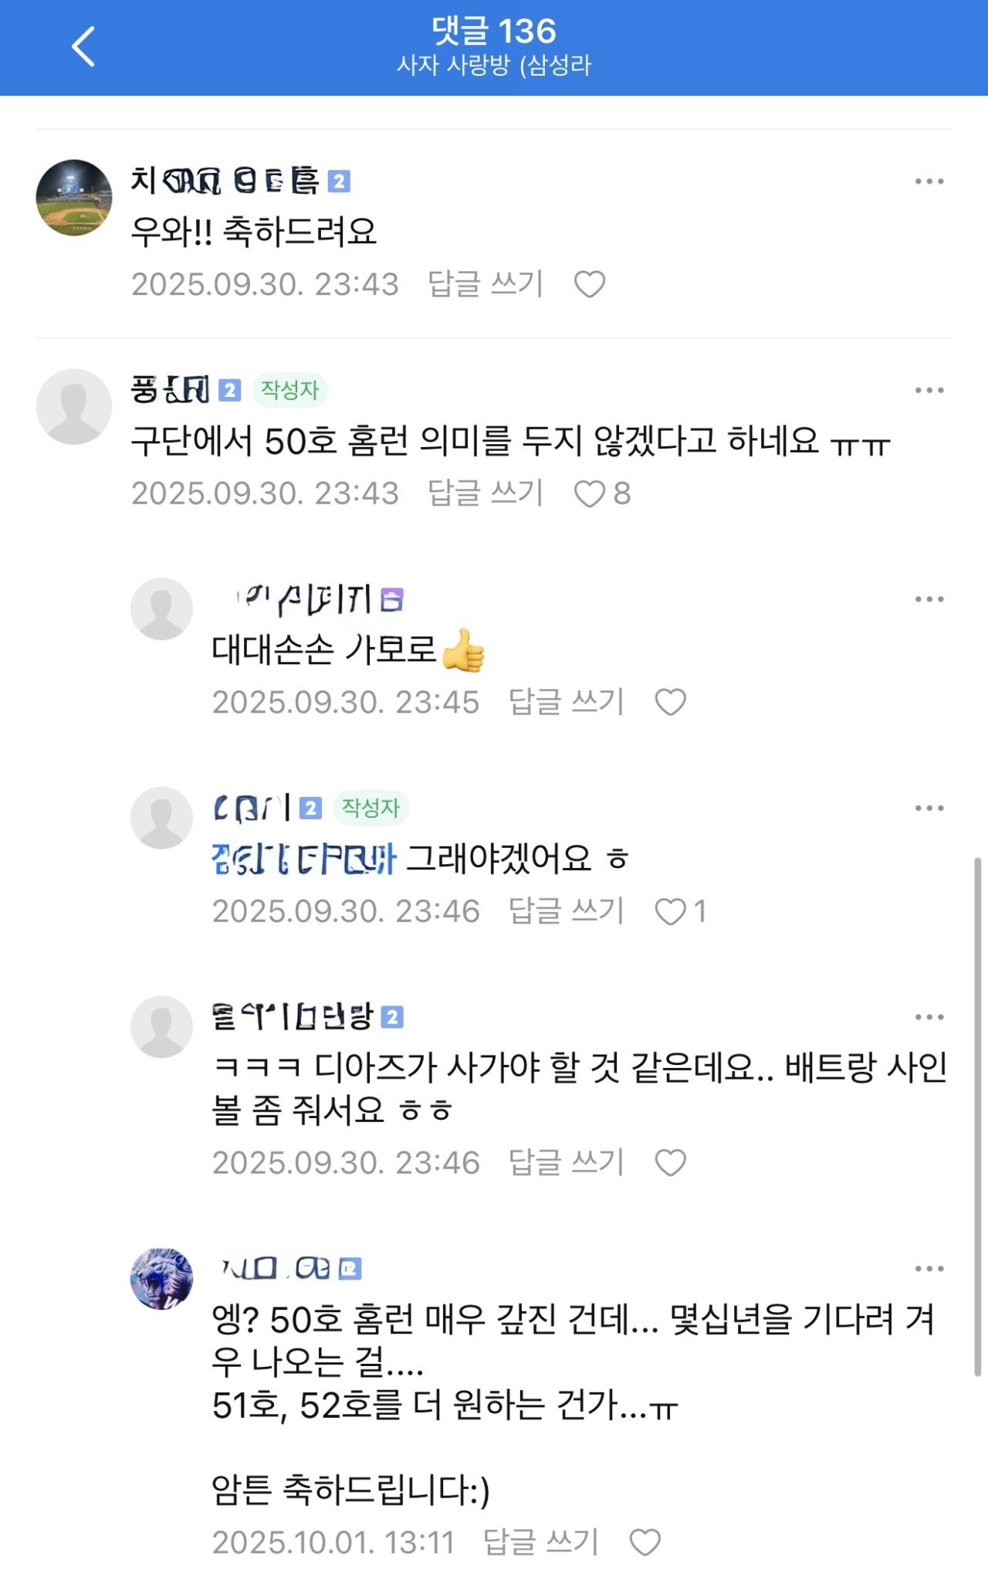This screenshot has height=1587, width=988.
Task: Open three-dot menu on '엥? 50호 홈런' comment
Action: [929, 1269]
